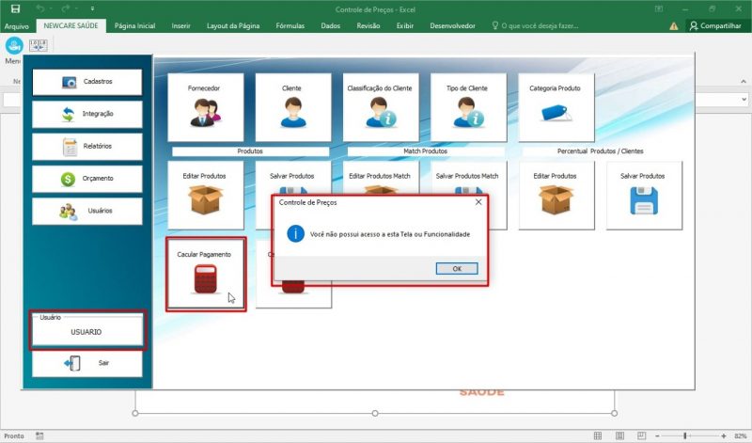Open the Cliente icon tile
This screenshot has width=752, height=443.
pos(292,111)
